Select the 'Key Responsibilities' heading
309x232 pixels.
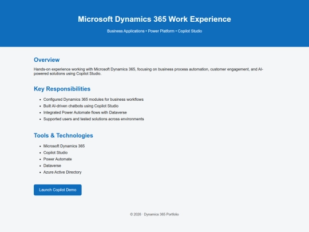pyautogui.click(x=62, y=89)
